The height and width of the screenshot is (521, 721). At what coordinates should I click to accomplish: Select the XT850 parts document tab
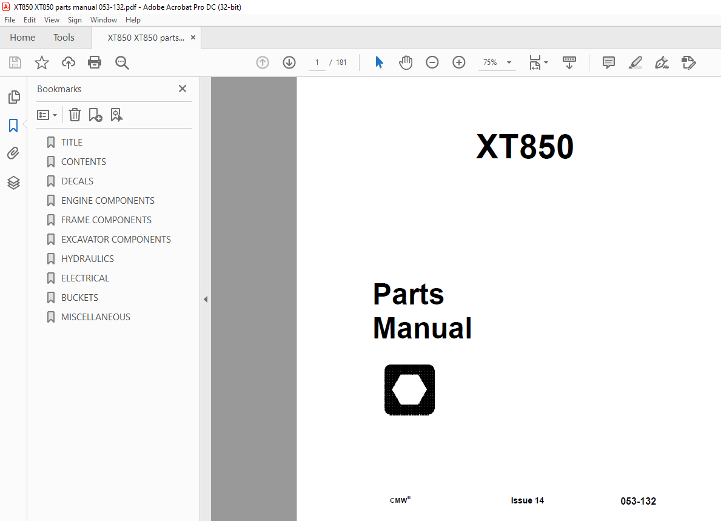(146, 38)
